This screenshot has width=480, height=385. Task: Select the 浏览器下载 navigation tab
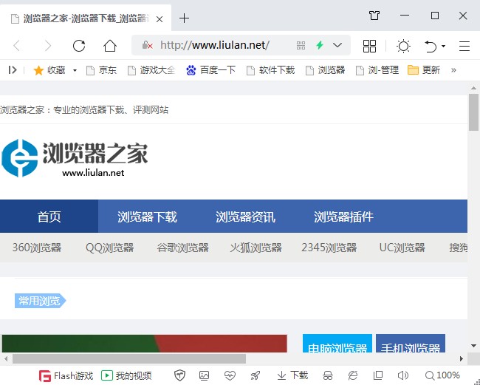click(x=147, y=217)
